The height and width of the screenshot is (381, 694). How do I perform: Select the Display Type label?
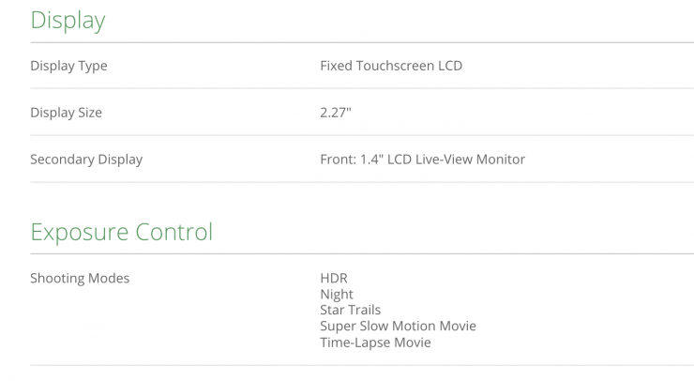68,66
